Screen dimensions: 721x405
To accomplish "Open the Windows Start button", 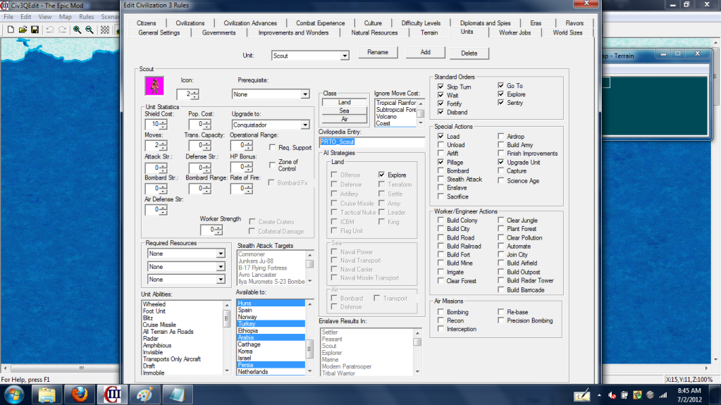I will [14, 395].
